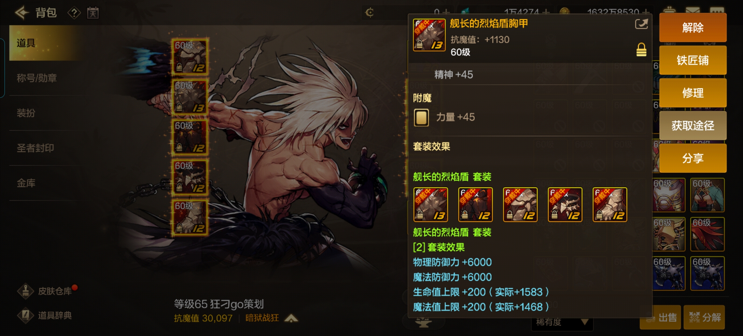Open 皮肤仓库 skin storage icon
Screen dimensions: 743x336
point(26,291)
